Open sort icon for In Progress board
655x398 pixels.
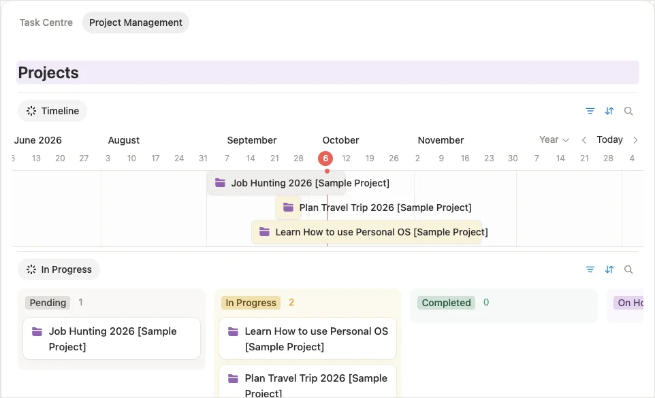coord(609,269)
